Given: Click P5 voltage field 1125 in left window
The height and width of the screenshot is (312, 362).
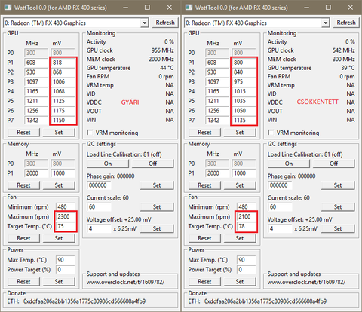Looking at the screenshot, I should [63, 101].
